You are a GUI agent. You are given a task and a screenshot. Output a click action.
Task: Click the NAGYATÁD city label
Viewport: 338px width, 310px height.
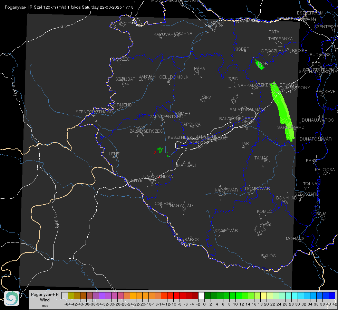[x=181, y=205]
